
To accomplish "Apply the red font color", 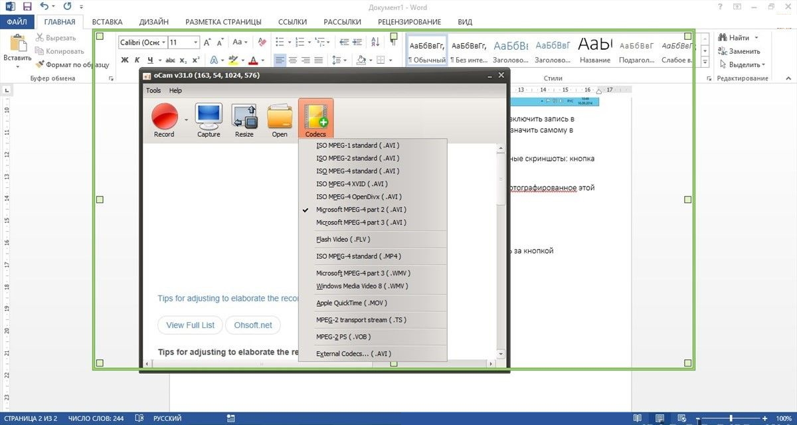I will (254, 60).
